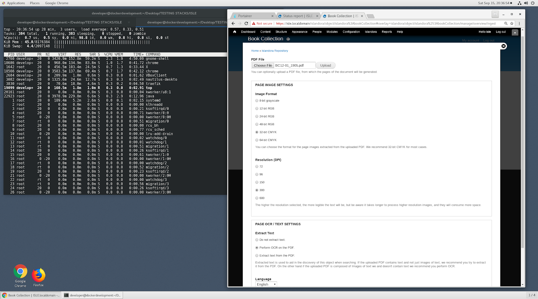The width and height of the screenshot is (538, 299).
Task: Open the Chrome three-dot menu
Action: pos(519,24)
